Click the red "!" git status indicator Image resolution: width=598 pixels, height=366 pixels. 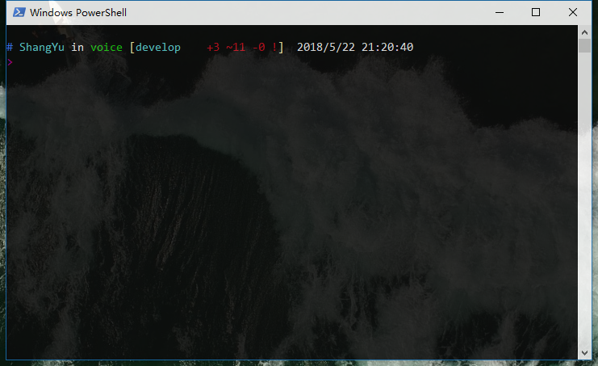click(274, 48)
